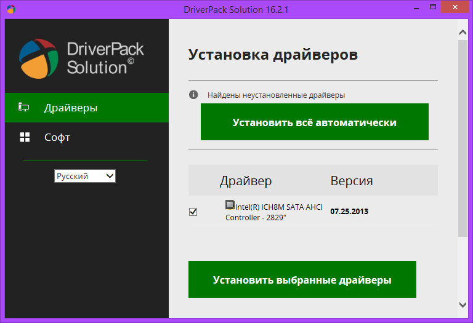Click the Версия column header
The width and height of the screenshot is (473, 323).
351,181
